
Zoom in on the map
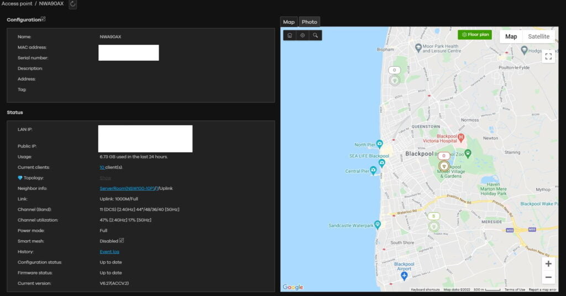pyautogui.click(x=548, y=264)
